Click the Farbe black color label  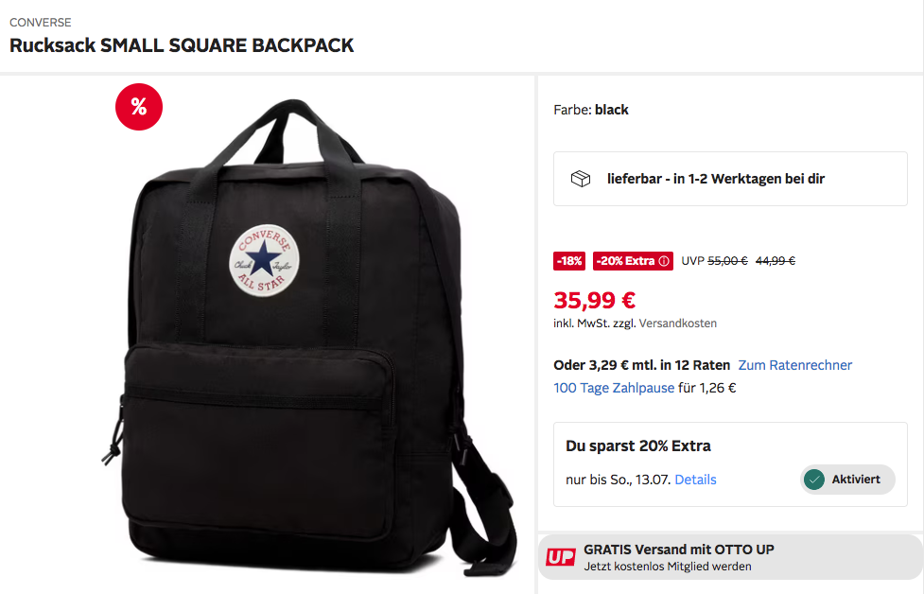click(590, 110)
